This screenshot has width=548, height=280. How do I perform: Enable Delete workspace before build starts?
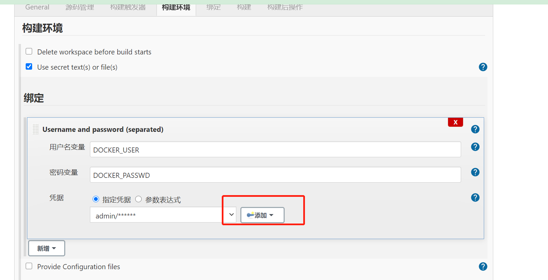[x=29, y=51]
